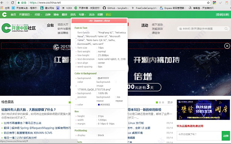This screenshot has width=231, height=144.
Task: Click the magnifier search icon
Action: click(226, 29)
